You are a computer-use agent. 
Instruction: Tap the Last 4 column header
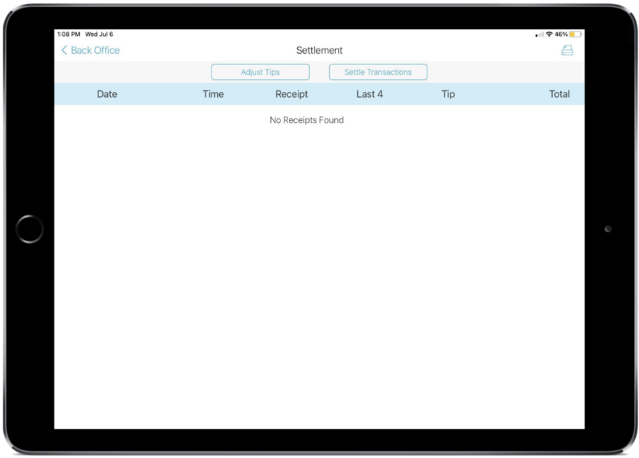[x=369, y=94]
